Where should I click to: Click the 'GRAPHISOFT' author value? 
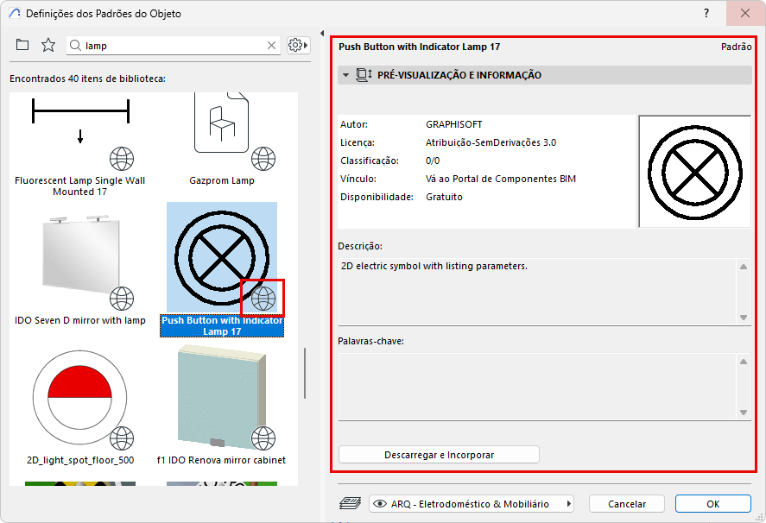454,124
